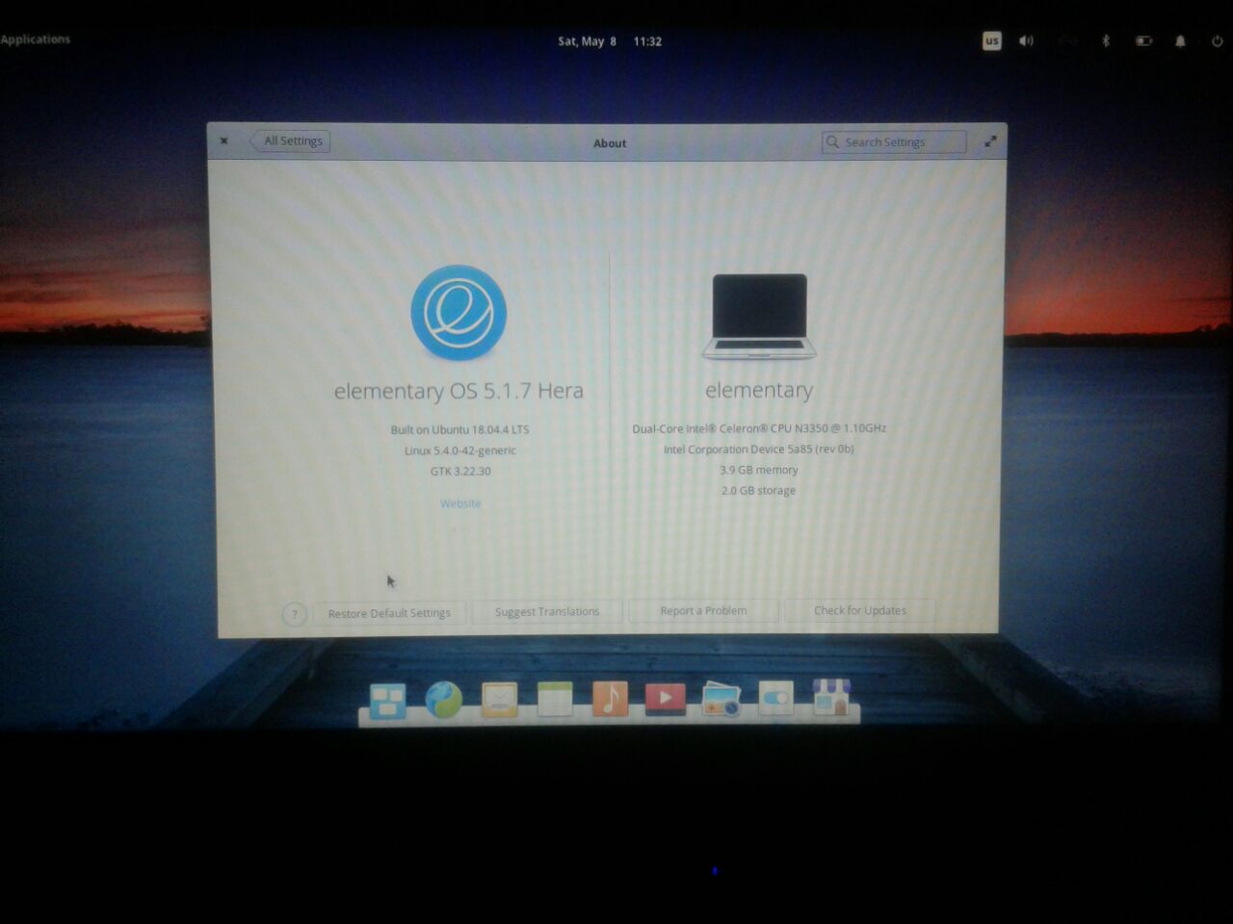This screenshot has width=1233, height=924.
Task: Click 'elementary OS 5.1.7 Hera' heading
Action: point(459,391)
